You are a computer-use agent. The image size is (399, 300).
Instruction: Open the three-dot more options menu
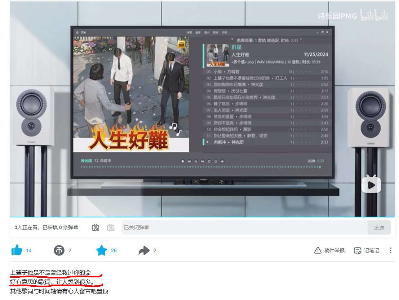[391, 250]
